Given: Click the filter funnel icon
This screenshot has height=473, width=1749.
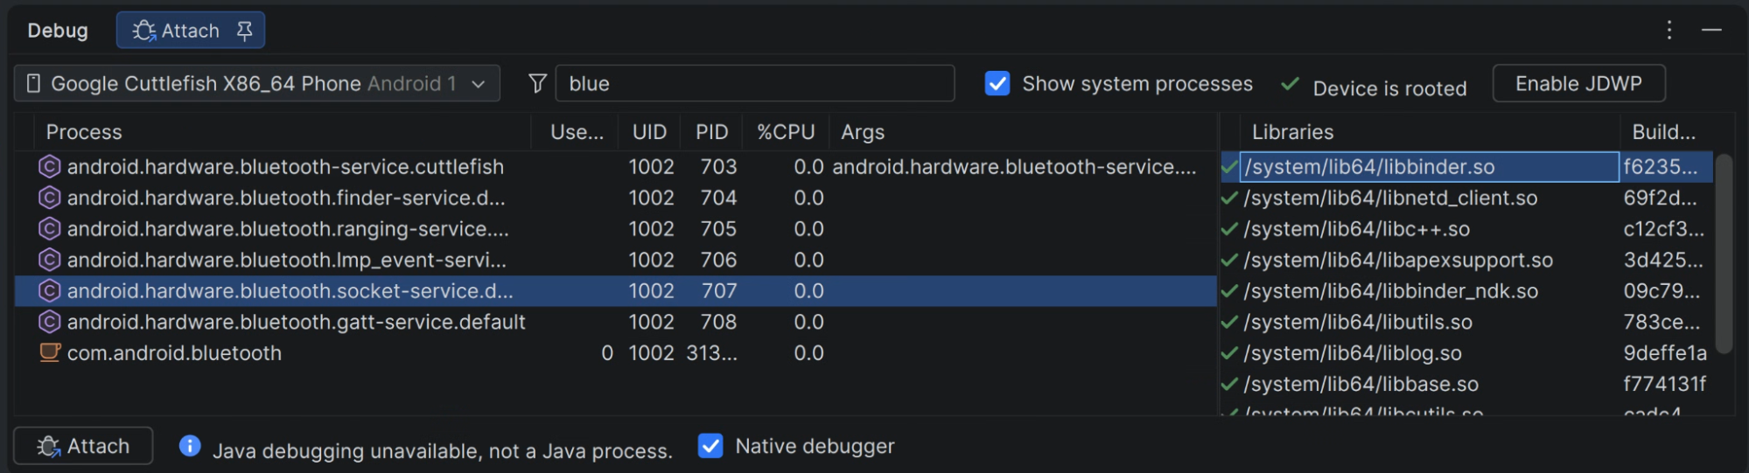Looking at the screenshot, I should click(x=538, y=83).
